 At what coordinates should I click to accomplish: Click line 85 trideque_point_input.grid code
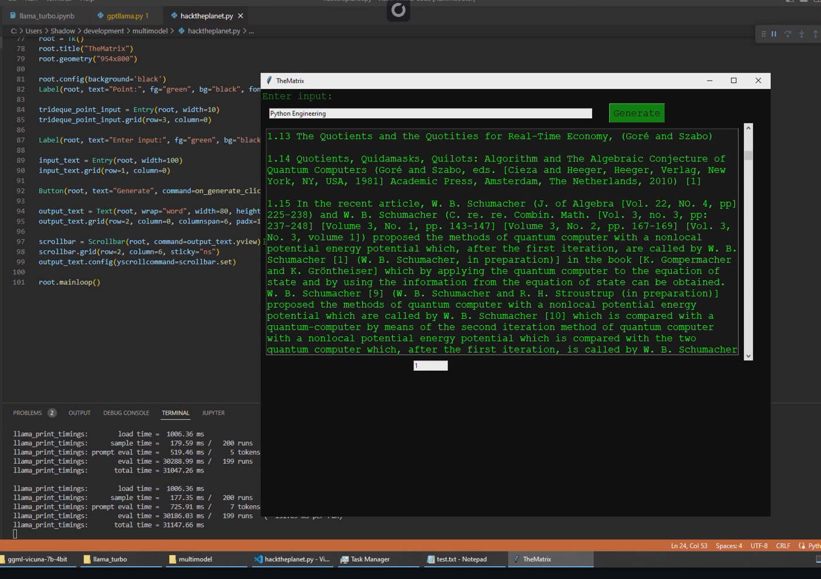coord(125,119)
